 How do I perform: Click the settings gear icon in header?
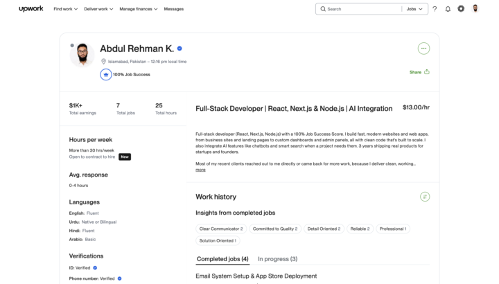461,9
